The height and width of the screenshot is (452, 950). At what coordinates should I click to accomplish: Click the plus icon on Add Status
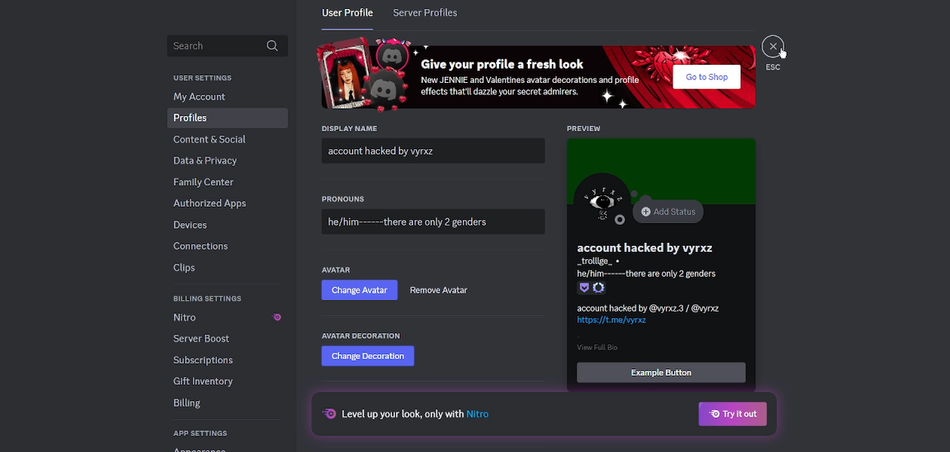tap(645, 212)
